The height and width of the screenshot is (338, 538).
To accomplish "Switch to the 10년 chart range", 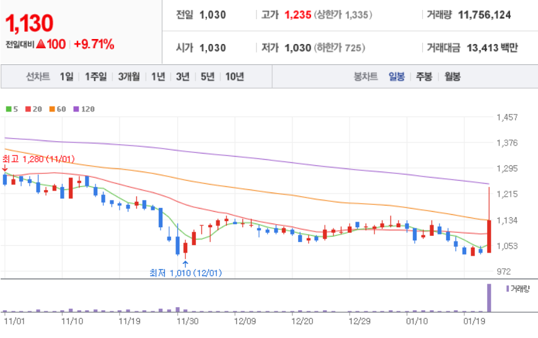I will coord(235,76).
